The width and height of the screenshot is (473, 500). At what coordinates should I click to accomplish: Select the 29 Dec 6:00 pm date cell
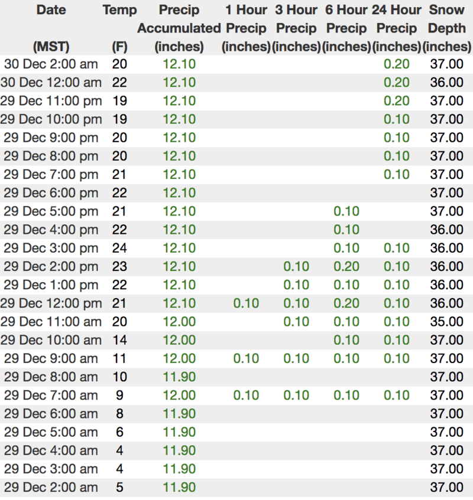point(51,193)
